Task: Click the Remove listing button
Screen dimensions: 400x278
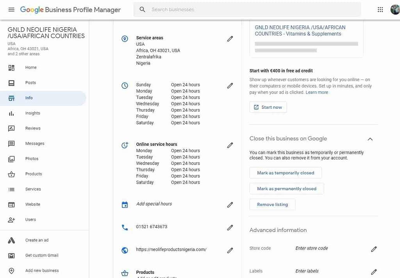Action: coord(272,204)
